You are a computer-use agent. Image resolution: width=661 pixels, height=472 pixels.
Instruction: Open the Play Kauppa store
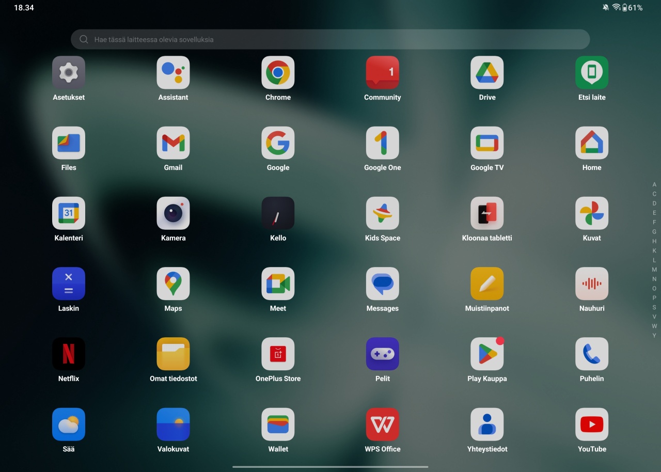tap(487, 354)
